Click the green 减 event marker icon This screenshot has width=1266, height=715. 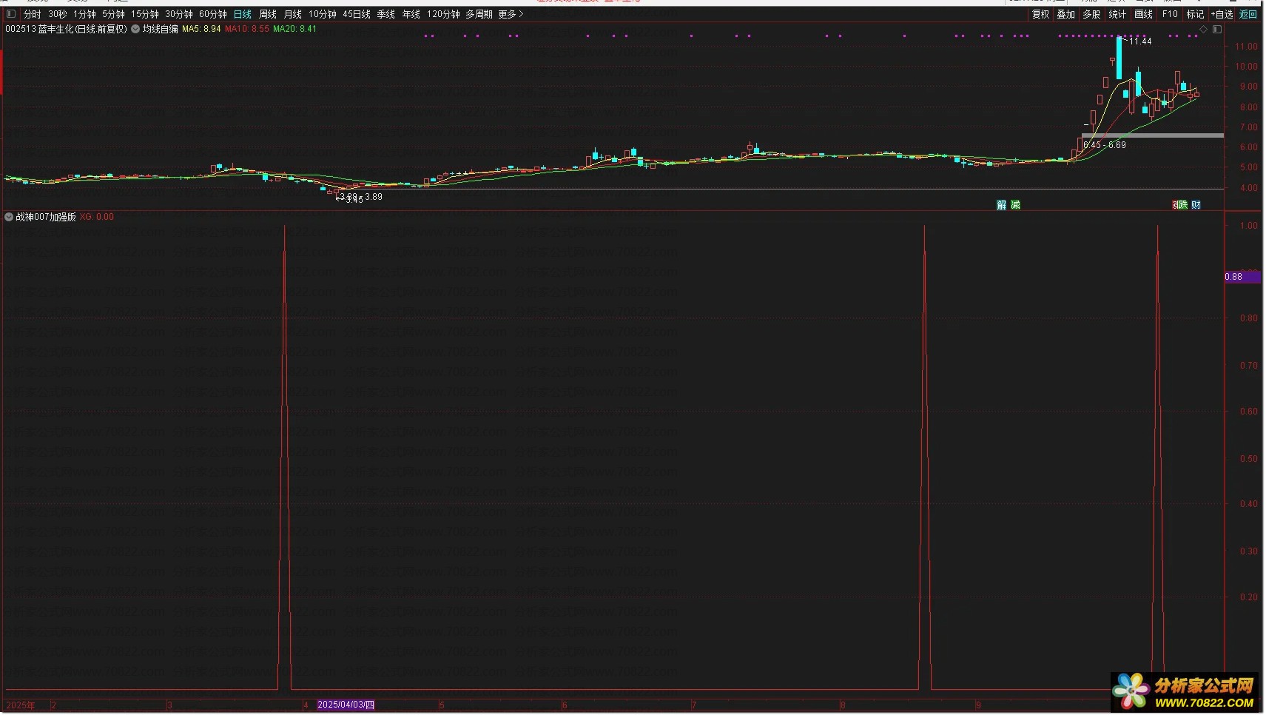[1016, 205]
